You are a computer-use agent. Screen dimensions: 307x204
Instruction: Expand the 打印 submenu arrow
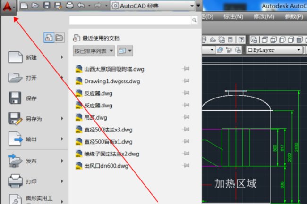point(62,181)
